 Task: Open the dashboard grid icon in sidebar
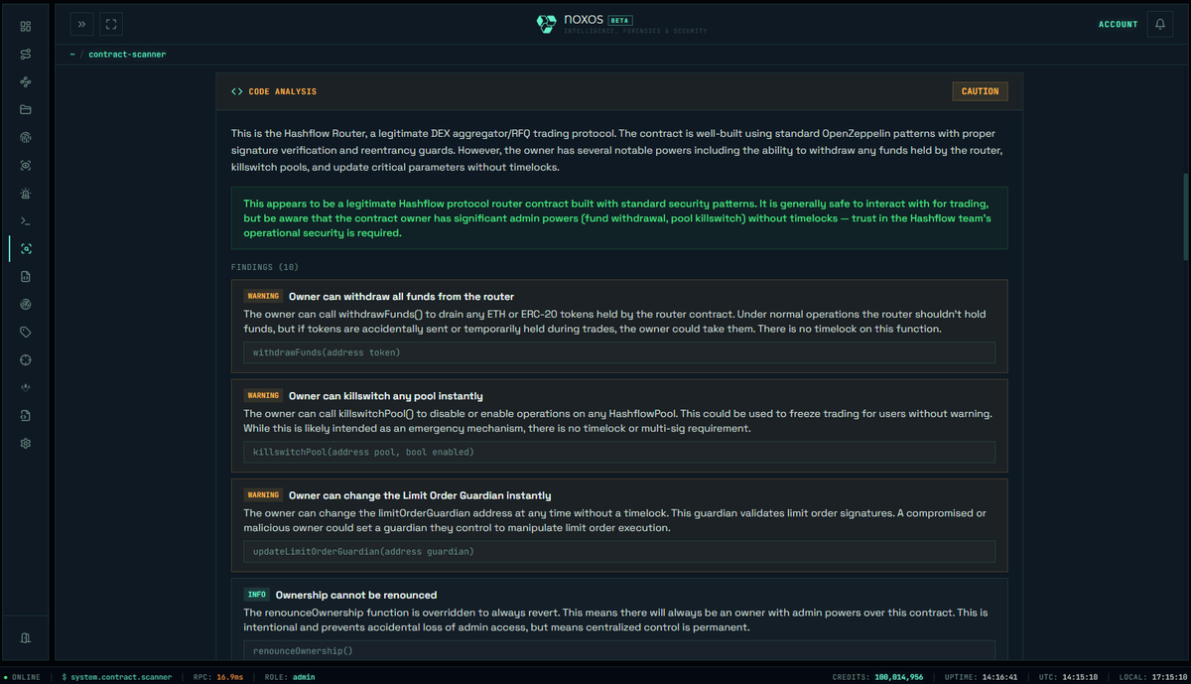26,26
